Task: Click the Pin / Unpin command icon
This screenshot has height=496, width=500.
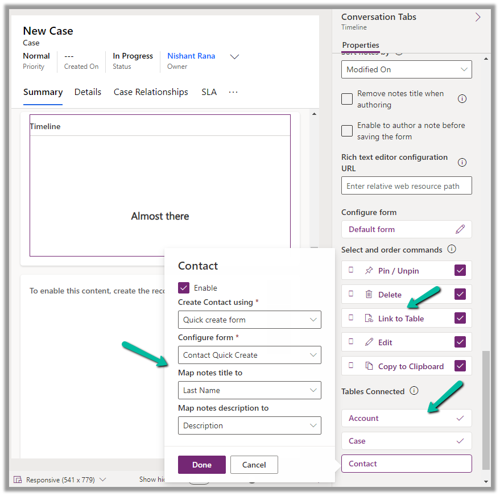Action: click(369, 271)
